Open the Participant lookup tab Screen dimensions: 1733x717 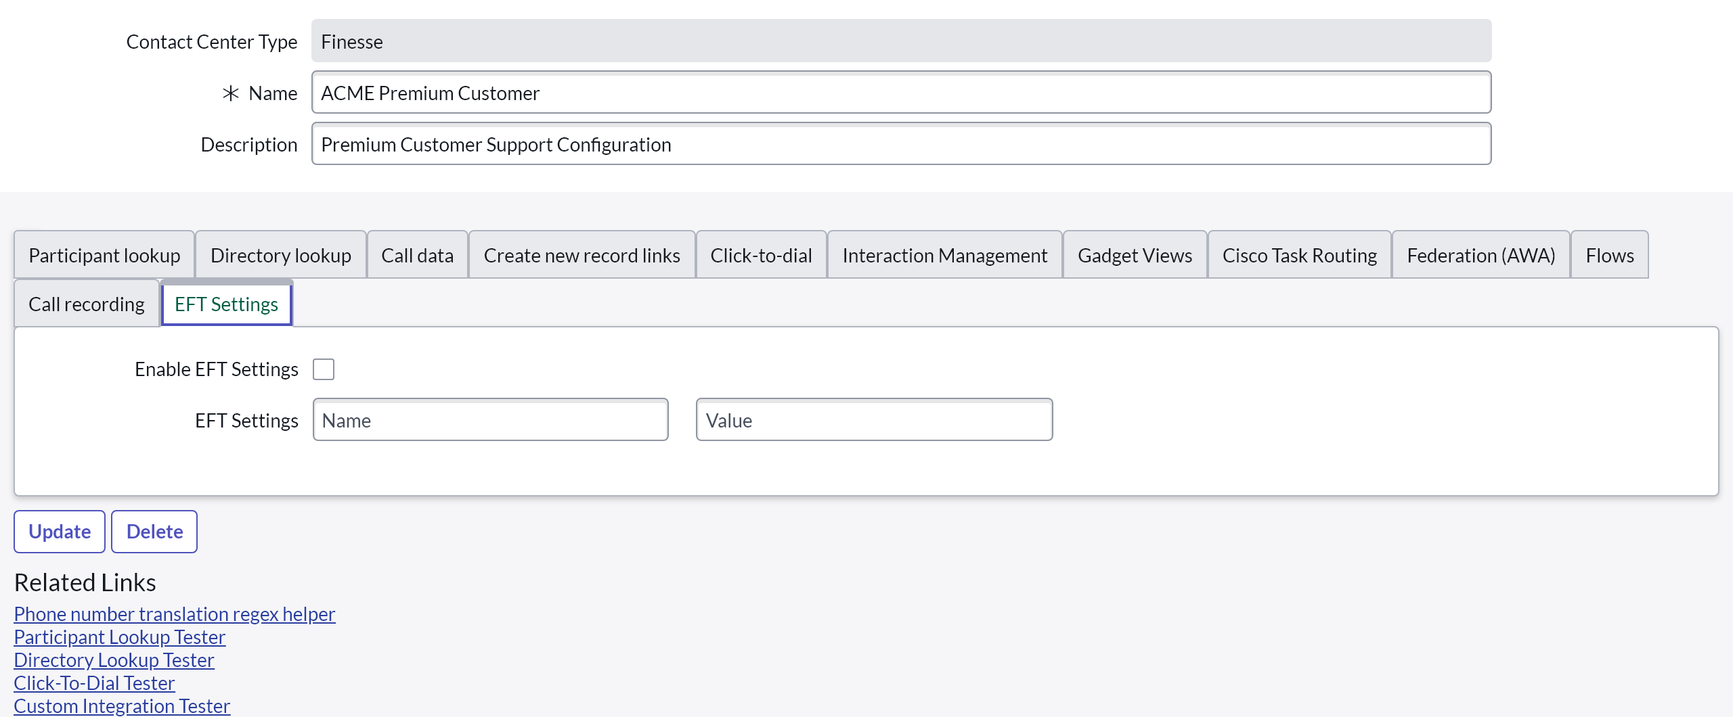(104, 255)
